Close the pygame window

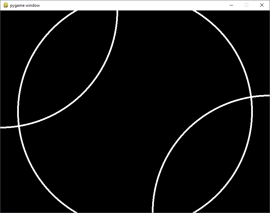coord(262,5)
